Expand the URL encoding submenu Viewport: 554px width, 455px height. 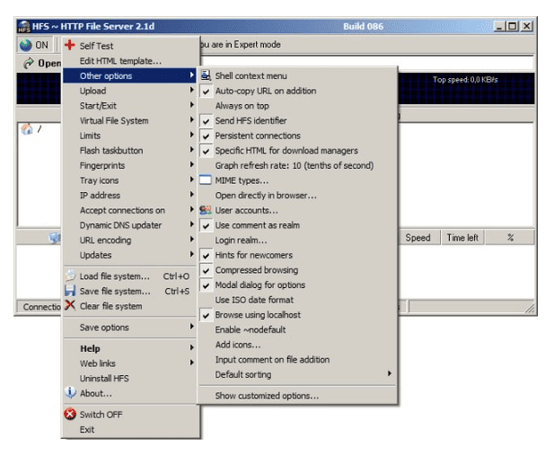click(129, 240)
